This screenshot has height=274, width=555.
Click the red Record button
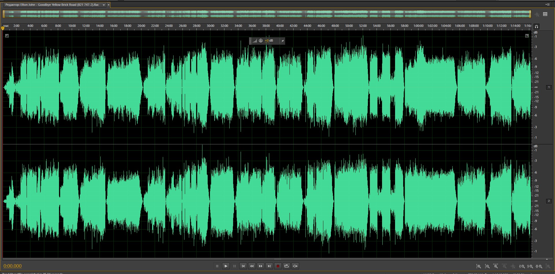(x=278, y=266)
